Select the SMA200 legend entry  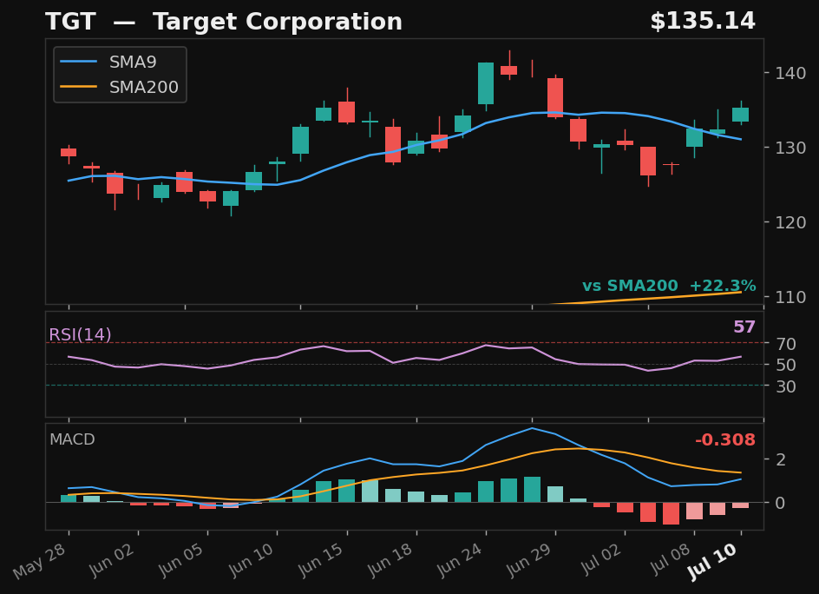[x=120, y=87]
